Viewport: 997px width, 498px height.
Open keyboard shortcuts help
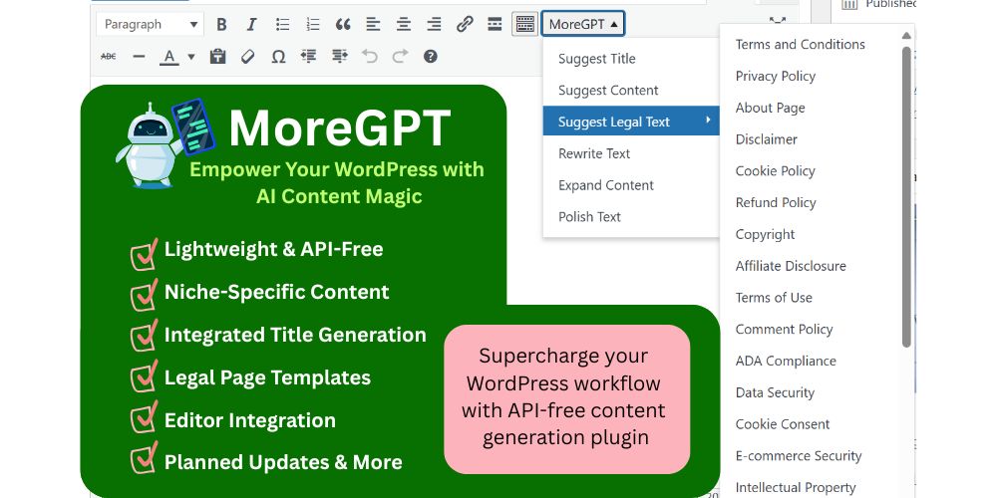(x=431, y=57)
